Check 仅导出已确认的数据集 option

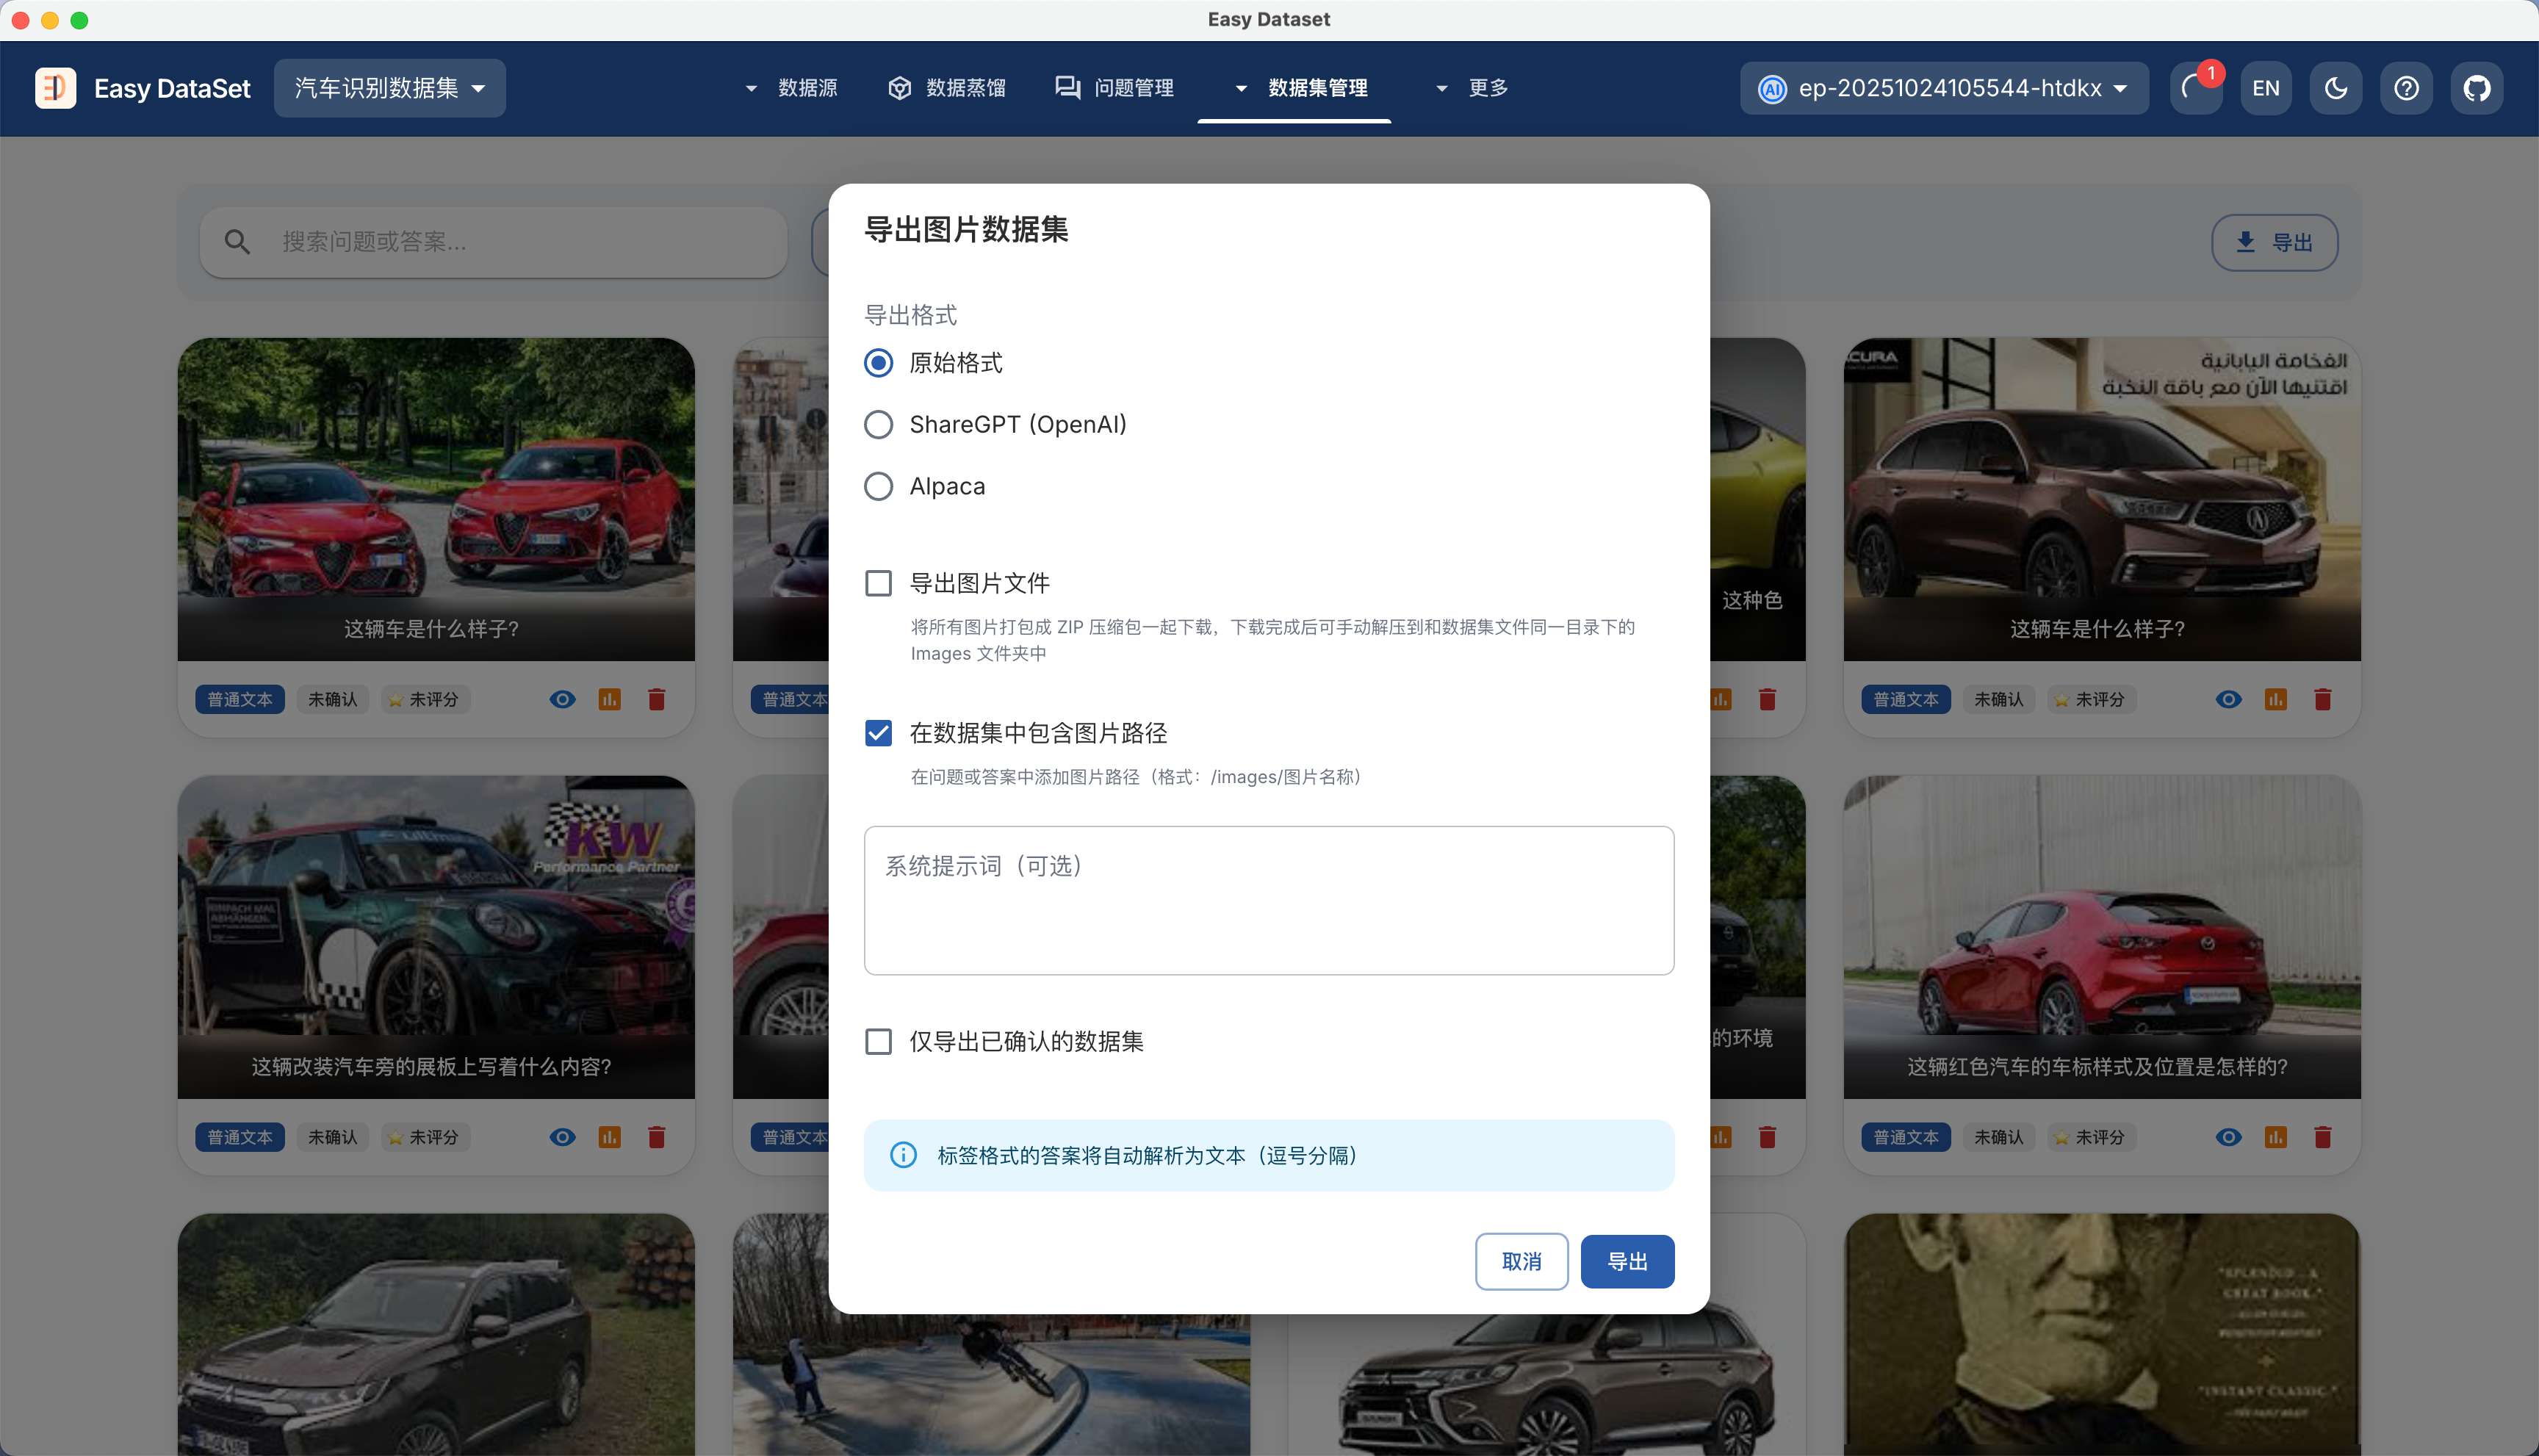pos(878,1041)
